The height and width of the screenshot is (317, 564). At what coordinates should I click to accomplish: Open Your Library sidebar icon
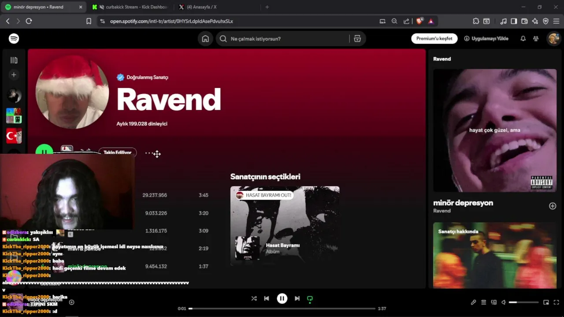(14, 60)
